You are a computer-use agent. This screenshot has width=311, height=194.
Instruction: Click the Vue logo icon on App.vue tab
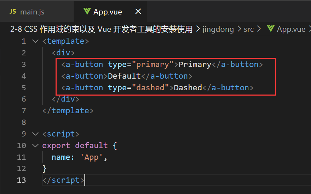tap(87, 12)
